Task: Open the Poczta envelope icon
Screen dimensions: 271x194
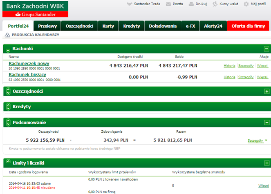Action: point(168,4)
